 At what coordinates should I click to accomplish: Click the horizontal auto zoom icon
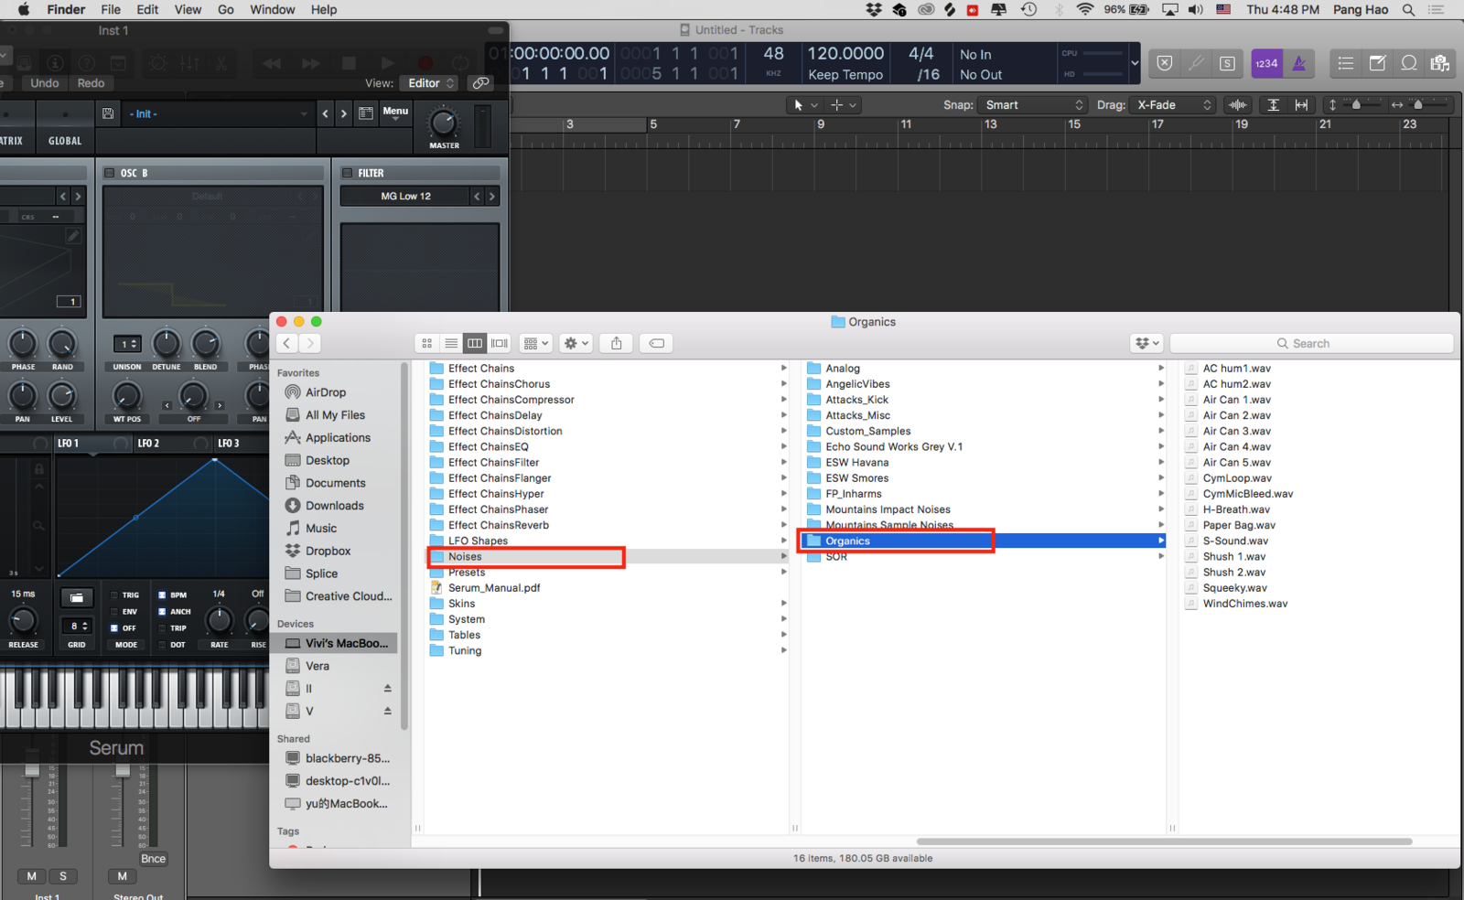coord(1301,105)
